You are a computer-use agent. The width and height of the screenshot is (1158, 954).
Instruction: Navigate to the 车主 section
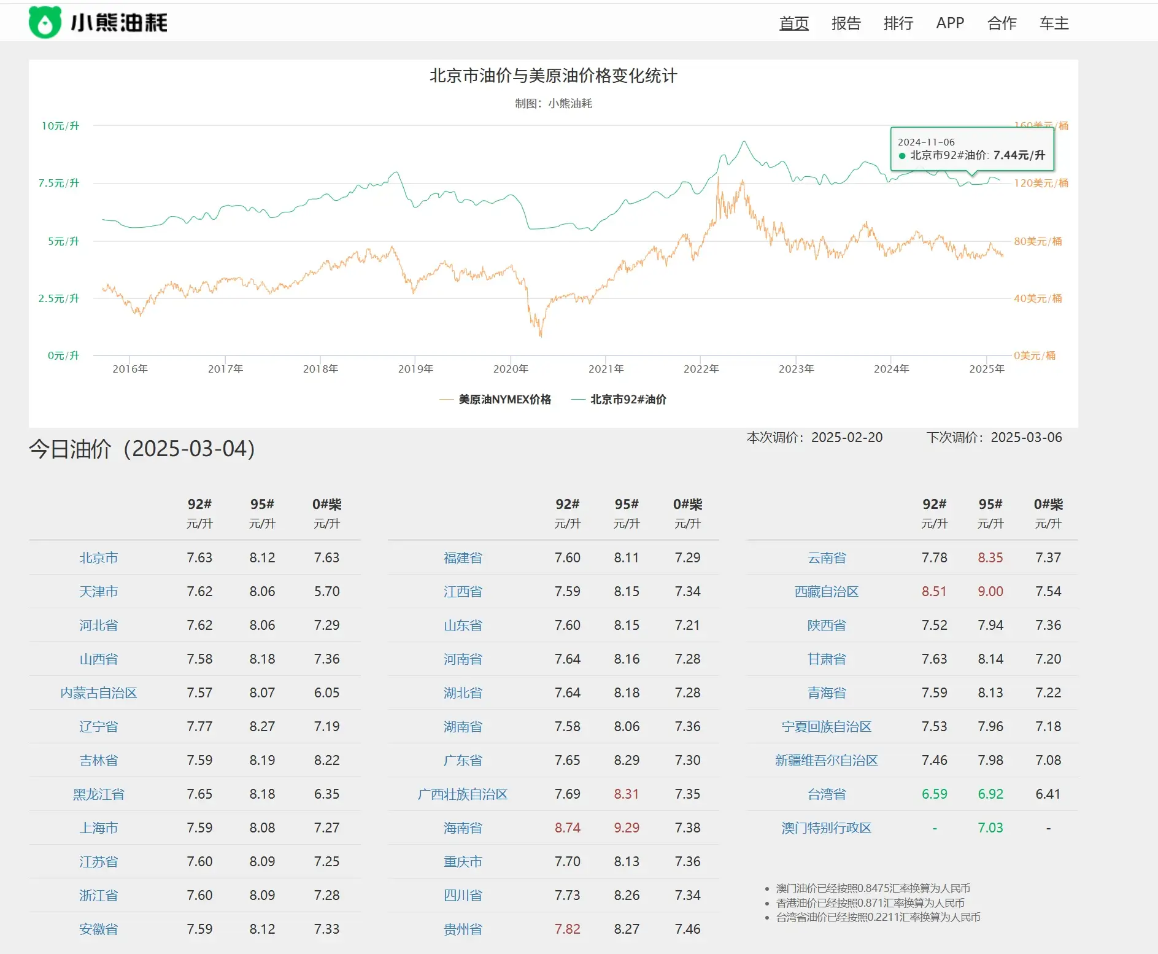pos(1054,23)
